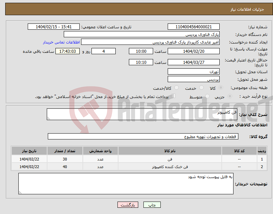Click the اطلاعات کالاهای مورد نیاز heading
The height and width of the screenshot is (214, 273).
[242, 125]
